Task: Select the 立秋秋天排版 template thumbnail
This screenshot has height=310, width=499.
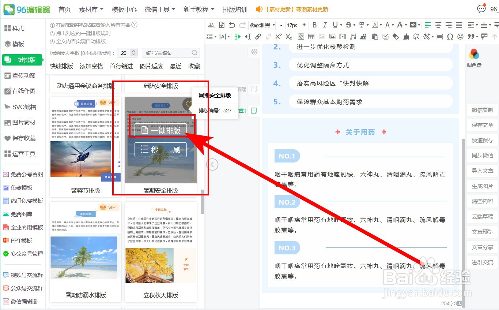Action: (160, 252)
